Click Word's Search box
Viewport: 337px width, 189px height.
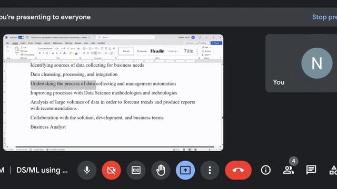[x=126, y=37]
